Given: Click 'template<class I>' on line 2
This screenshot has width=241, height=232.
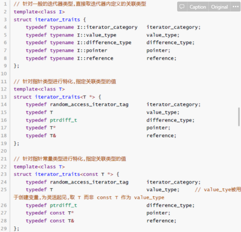Looking at the screenshot, I should (39, 12).
